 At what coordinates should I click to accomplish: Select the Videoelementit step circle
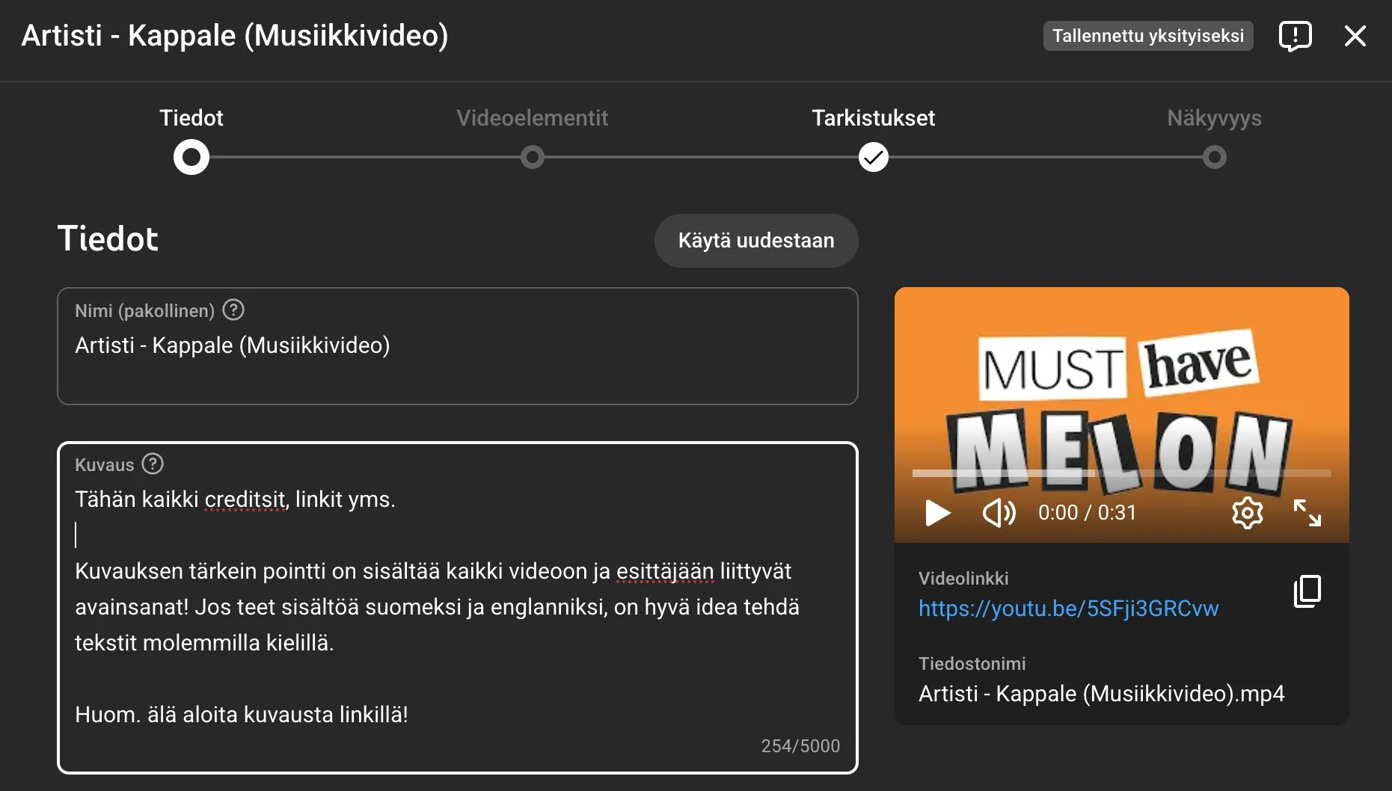[532, 157]
